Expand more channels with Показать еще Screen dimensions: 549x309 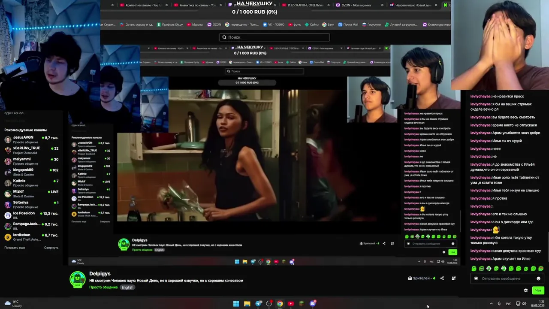(15, 248)
